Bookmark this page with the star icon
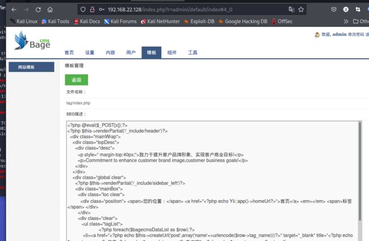The height and width of the screenshot is (241, 369). tap(301, 10)
